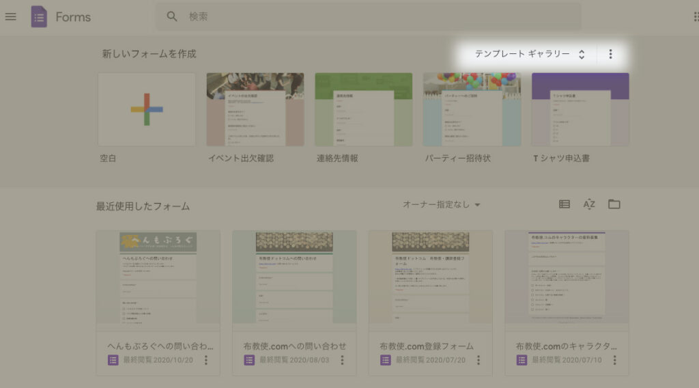Screen dimensions: 699x388
Task: Open 布教使.com登録フォーム form thumbnail
Action: (x=431, y=277)
